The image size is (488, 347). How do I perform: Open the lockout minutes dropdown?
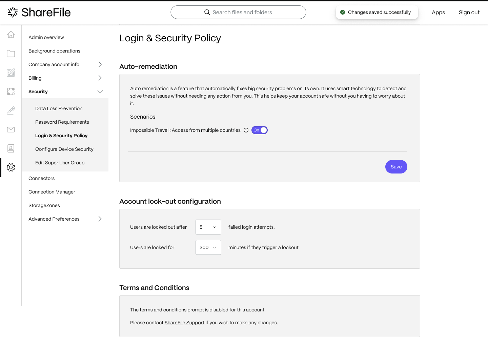coord(208,247)
